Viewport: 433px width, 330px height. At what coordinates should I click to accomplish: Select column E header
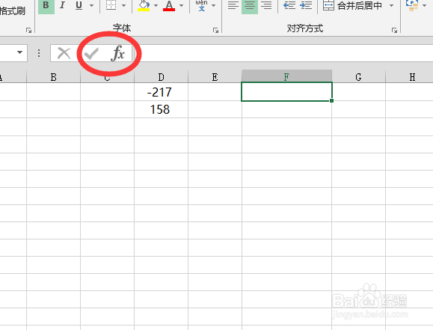[x=215, y=77]
